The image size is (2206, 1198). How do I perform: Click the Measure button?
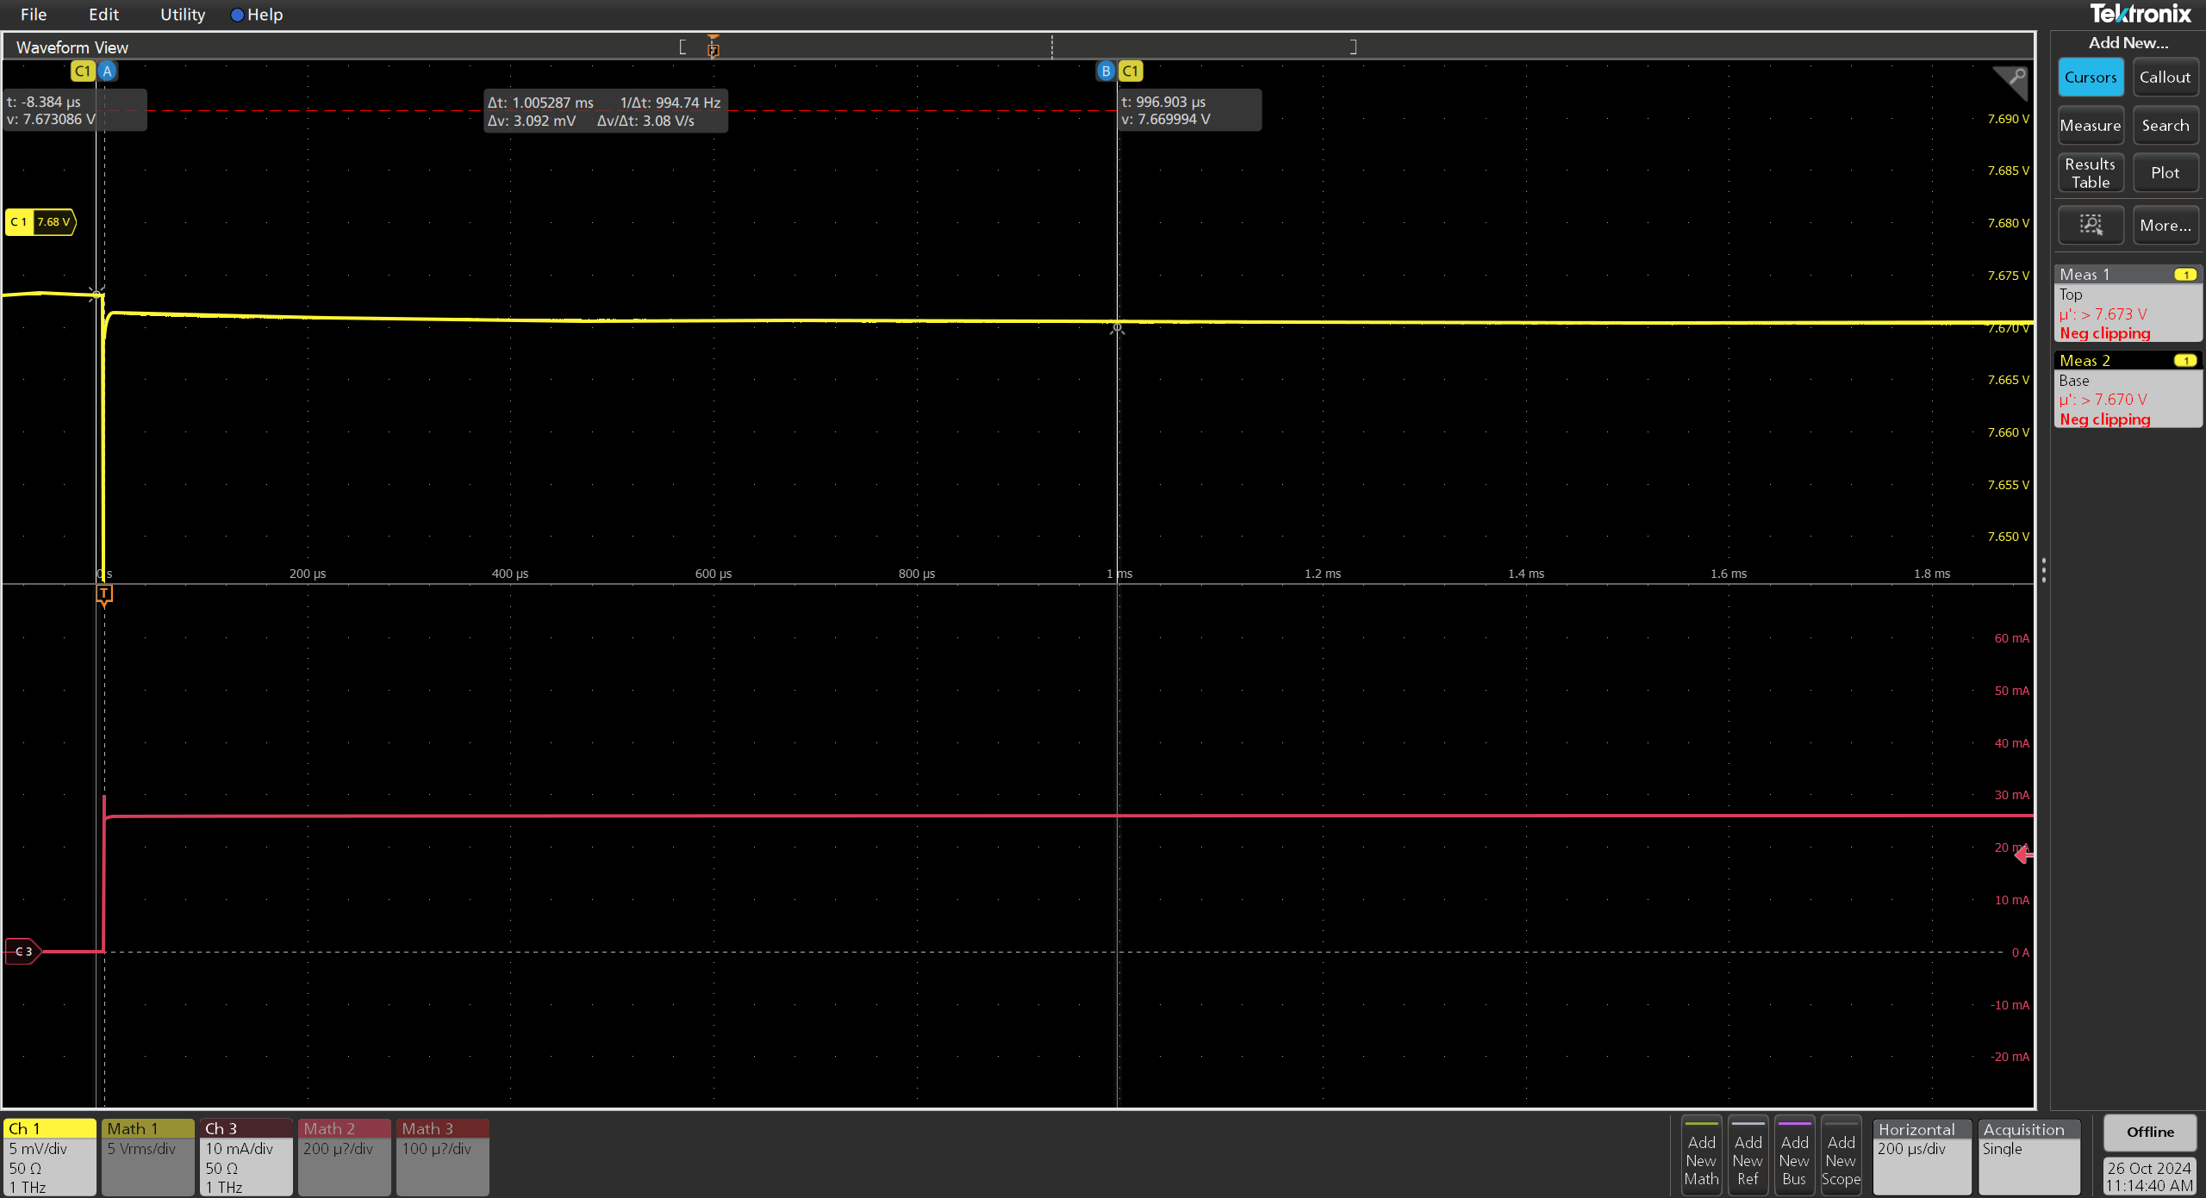[x=2091, y=126]
